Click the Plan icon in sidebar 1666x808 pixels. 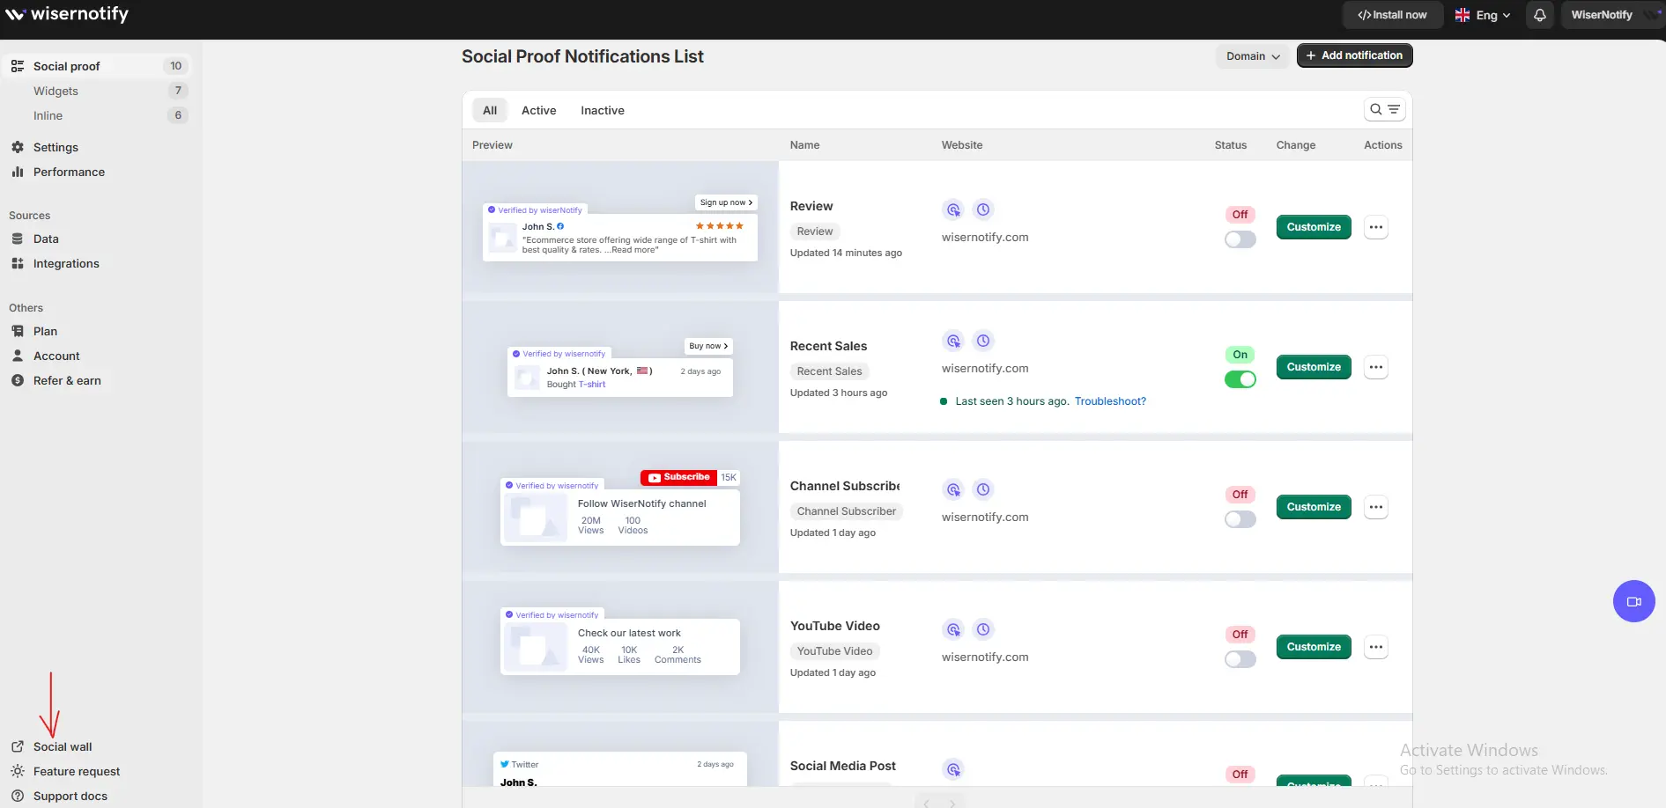(x=18, y=331)
